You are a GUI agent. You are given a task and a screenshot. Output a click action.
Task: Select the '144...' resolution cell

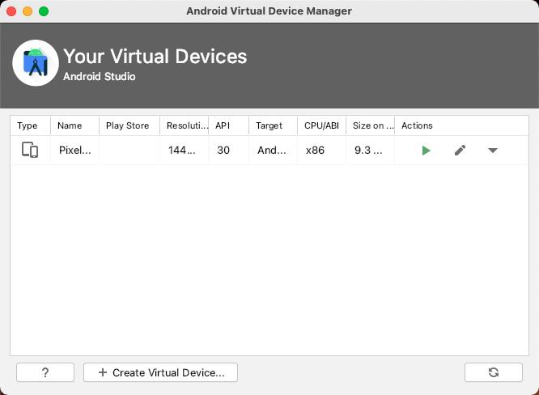[x=185, y=151]
